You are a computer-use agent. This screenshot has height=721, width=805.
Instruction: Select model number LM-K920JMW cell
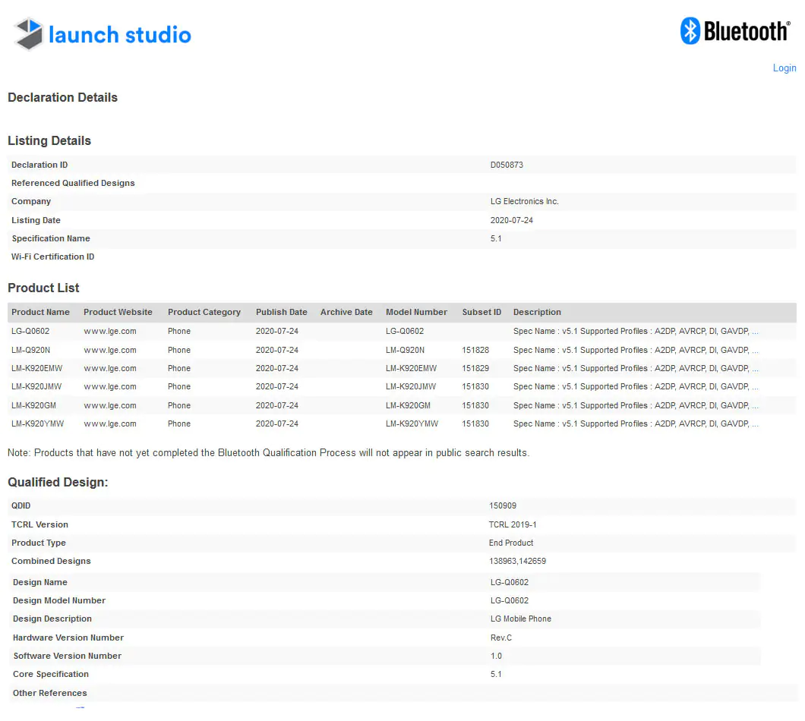tap(411, 387)
